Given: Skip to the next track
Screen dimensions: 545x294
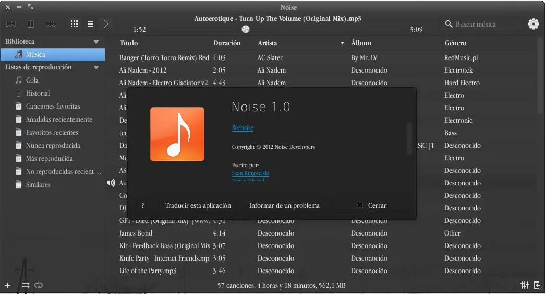Looking at the screenshot, I should [x=51, y=24].
